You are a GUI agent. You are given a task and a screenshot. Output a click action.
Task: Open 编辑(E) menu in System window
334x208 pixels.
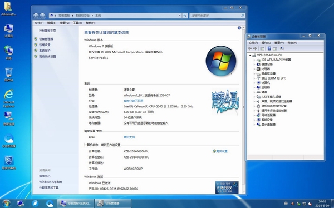coord(52,23)
